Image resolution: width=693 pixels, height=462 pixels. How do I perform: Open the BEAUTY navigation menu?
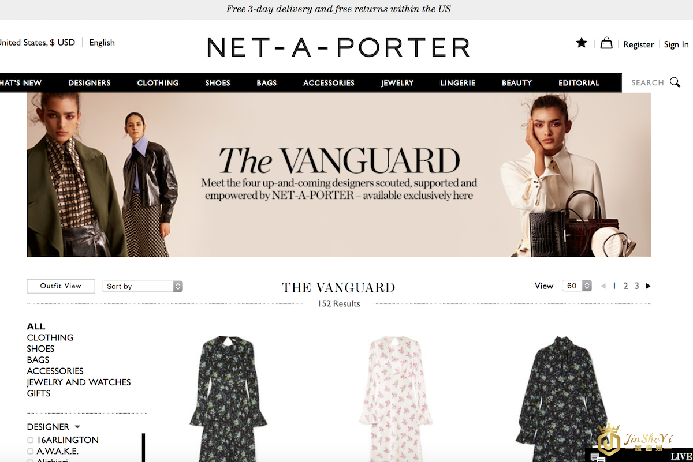(517, 83)
